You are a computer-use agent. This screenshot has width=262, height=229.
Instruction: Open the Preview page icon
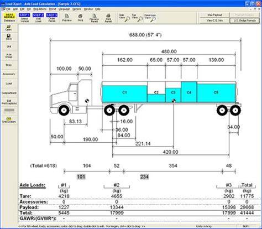67,18
